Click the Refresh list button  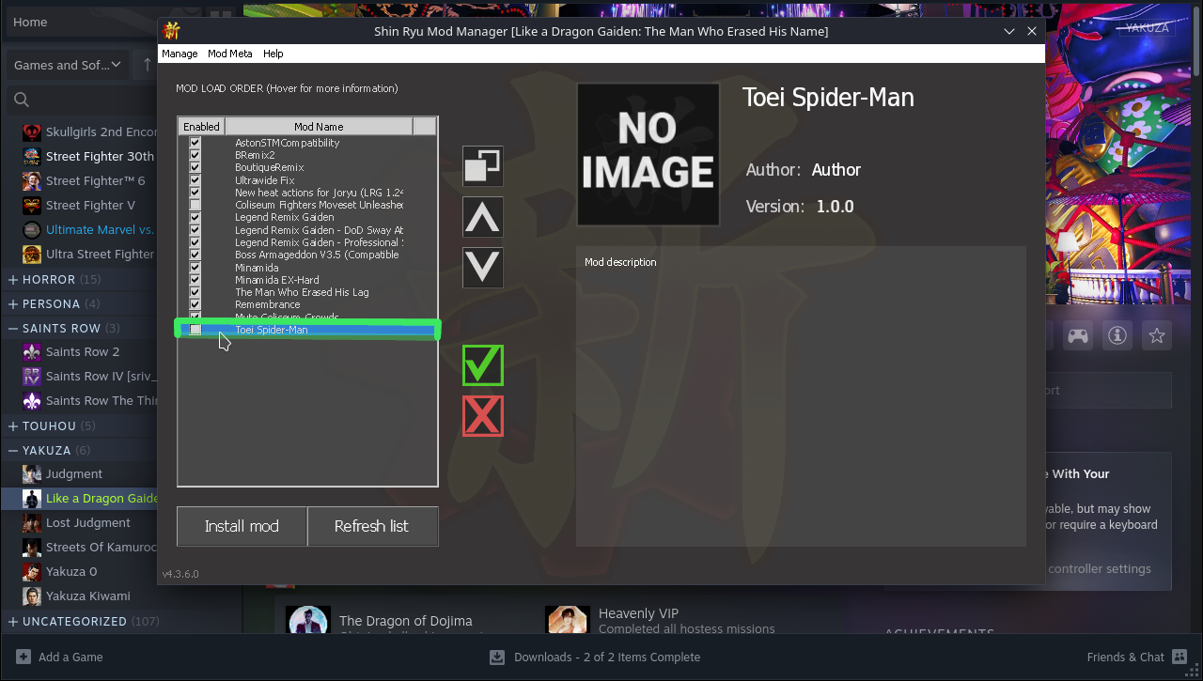[372, 526]
